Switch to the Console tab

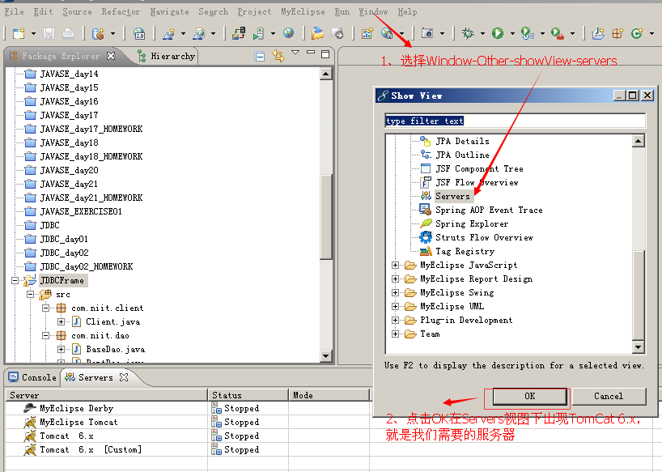click(32, 377)
